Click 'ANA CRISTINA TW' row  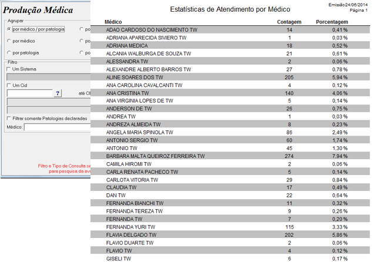[230, 93]
